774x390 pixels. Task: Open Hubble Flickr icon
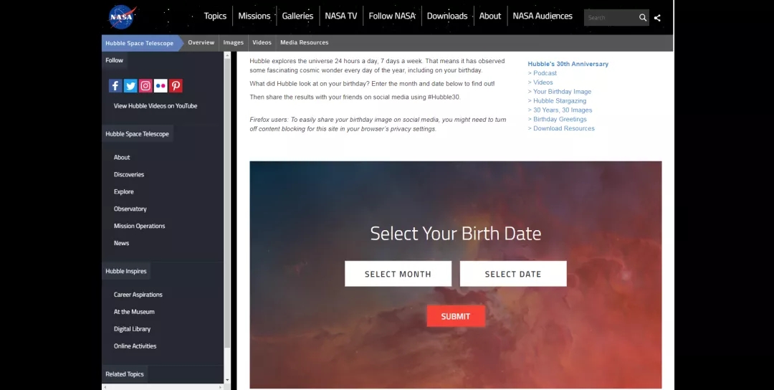[x=161, y=85]
